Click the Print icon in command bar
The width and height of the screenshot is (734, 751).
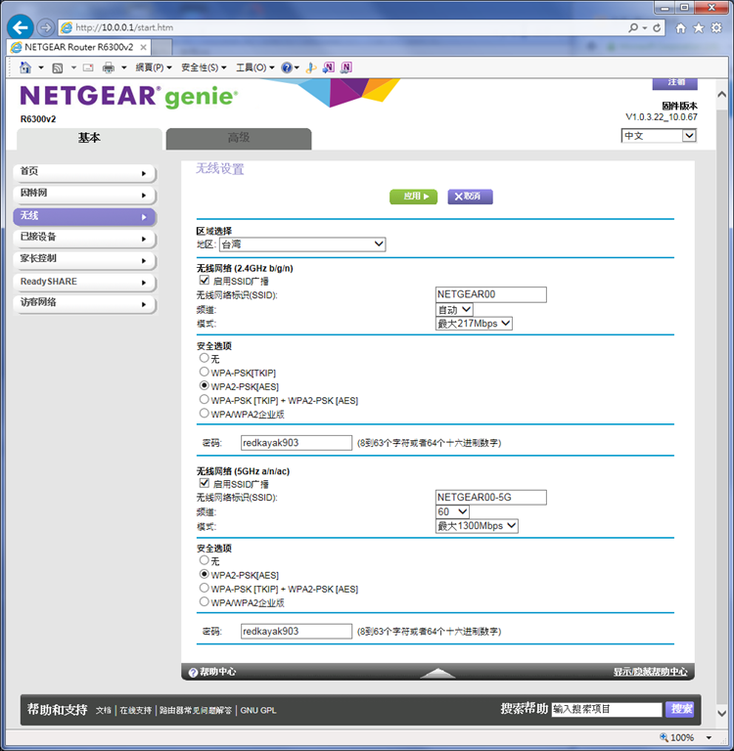coord(109,67)
